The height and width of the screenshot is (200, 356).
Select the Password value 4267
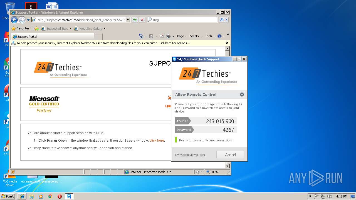[x=228, y=130]
